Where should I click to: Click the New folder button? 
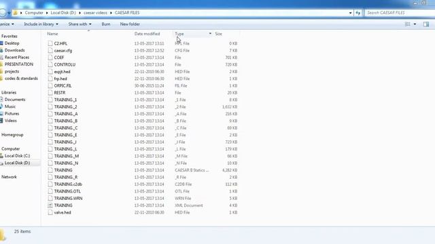[130, 24]
